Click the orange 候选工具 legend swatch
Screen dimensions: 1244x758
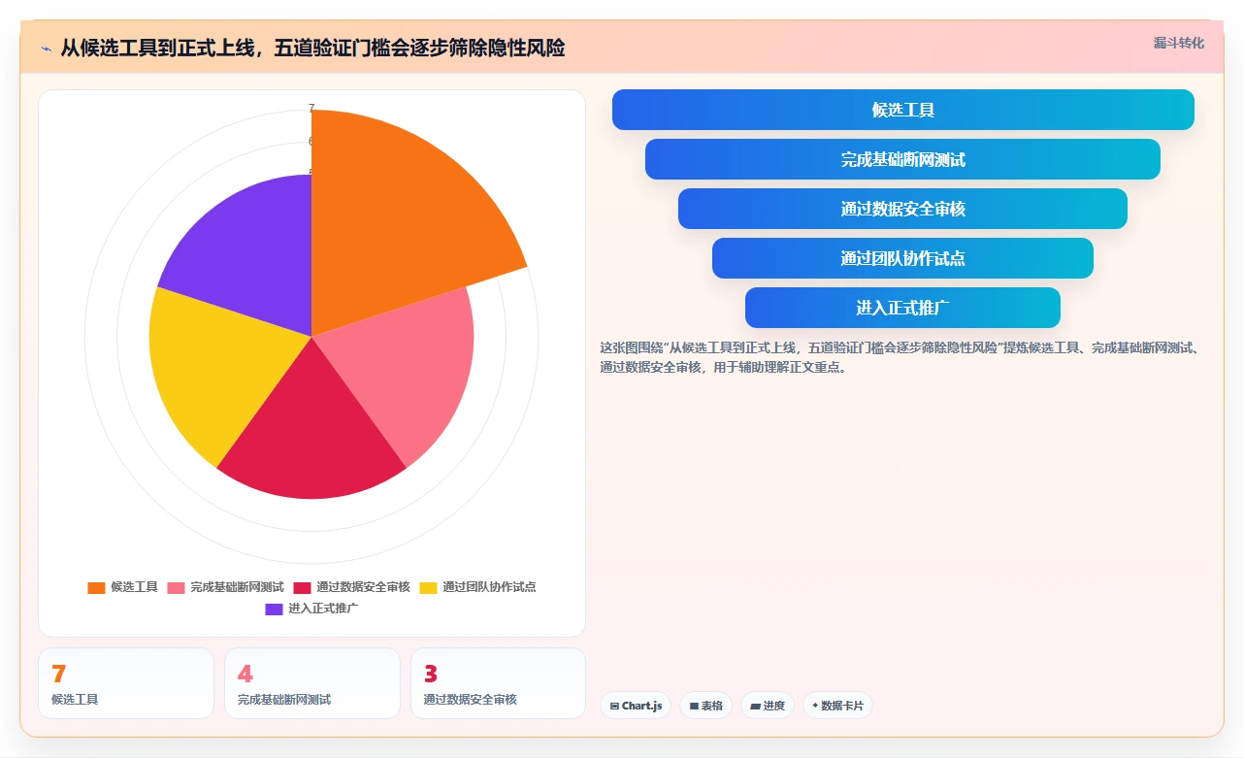[96, 587]
